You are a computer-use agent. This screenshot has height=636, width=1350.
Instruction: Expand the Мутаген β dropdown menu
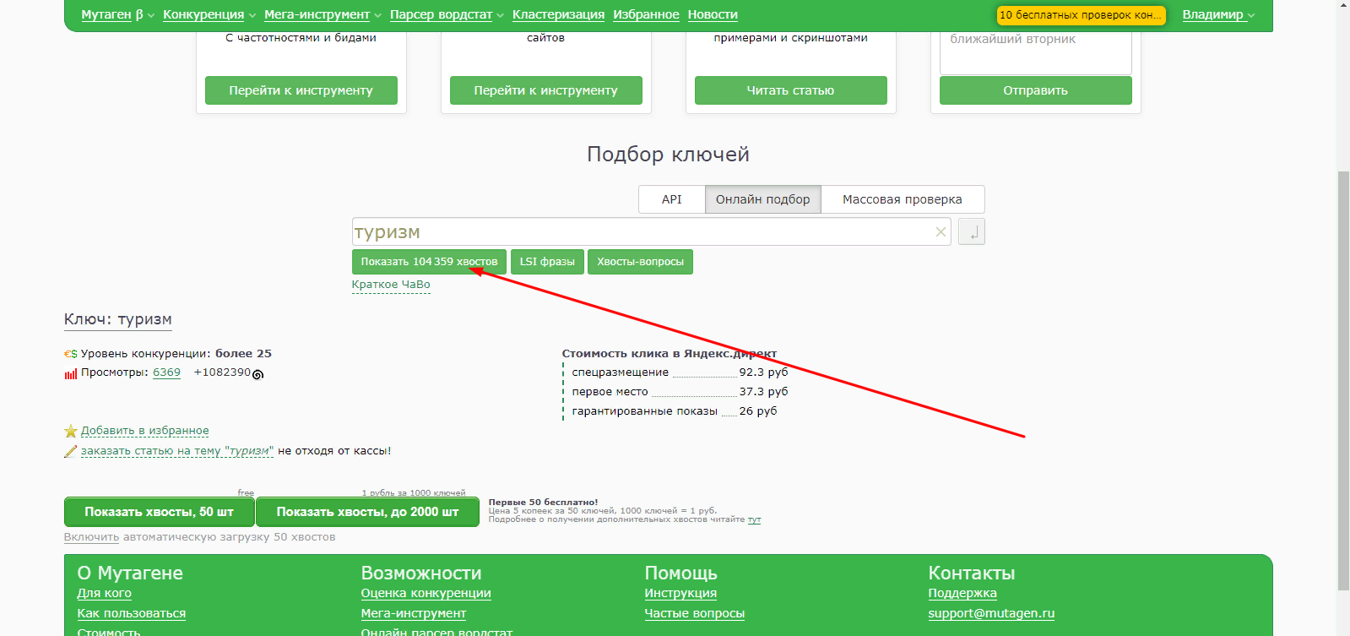point(118,14)
